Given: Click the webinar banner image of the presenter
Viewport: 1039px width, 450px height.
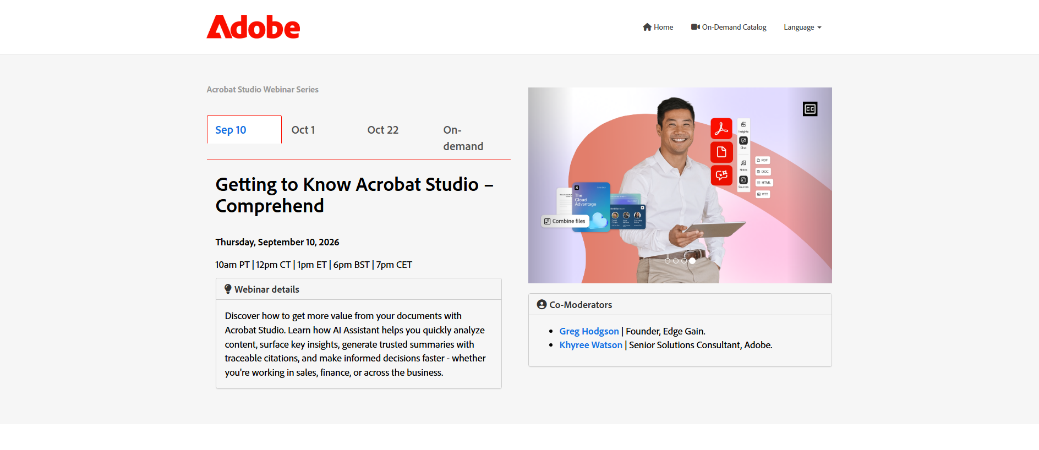Looking at the screenshot, I should pos(680,185).
